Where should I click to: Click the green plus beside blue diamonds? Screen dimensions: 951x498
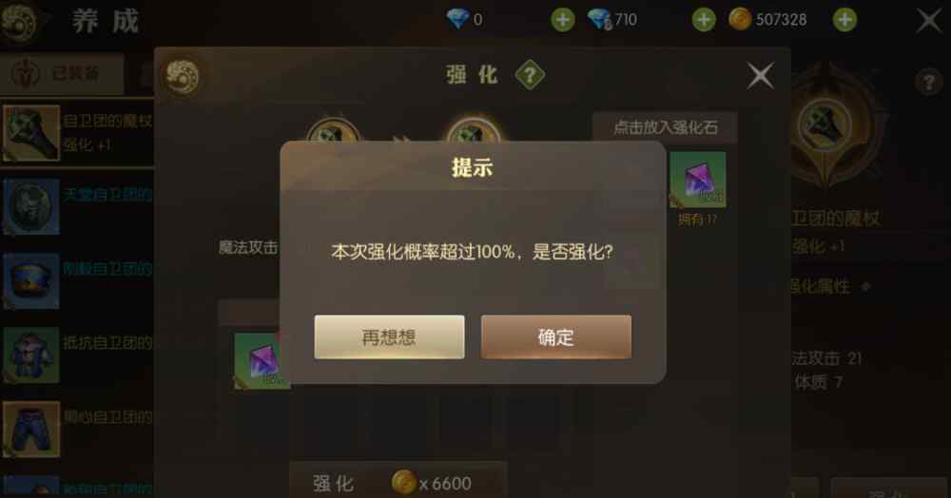pyautogui.click(x=562, y=20)
